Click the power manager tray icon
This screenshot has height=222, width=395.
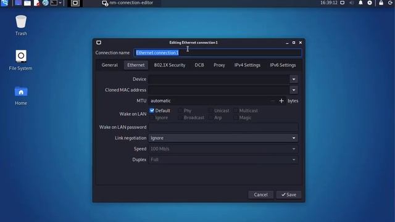[x=370, y=2]
